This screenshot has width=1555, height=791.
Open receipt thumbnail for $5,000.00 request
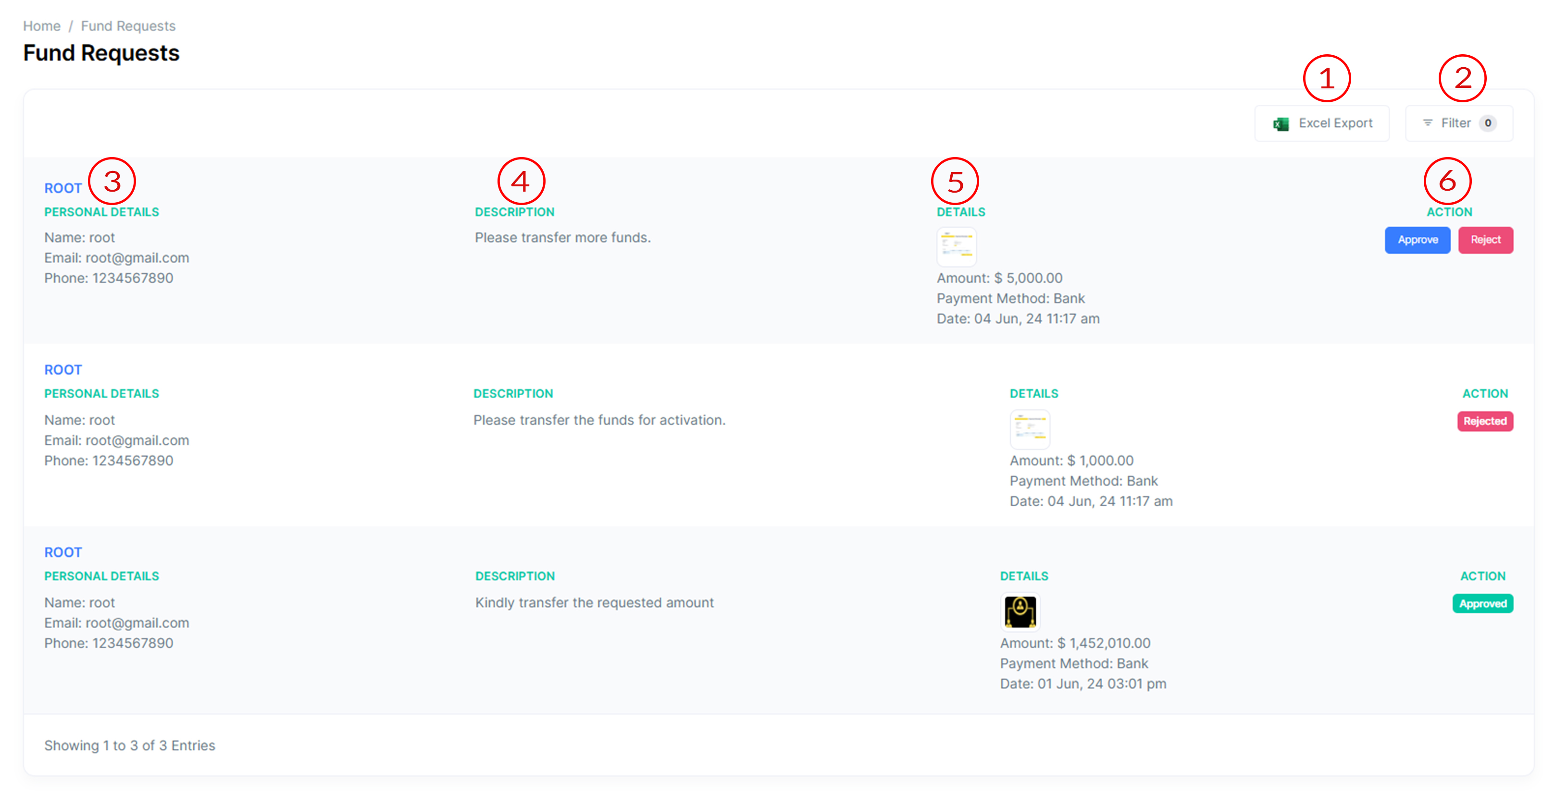[956, 246]
